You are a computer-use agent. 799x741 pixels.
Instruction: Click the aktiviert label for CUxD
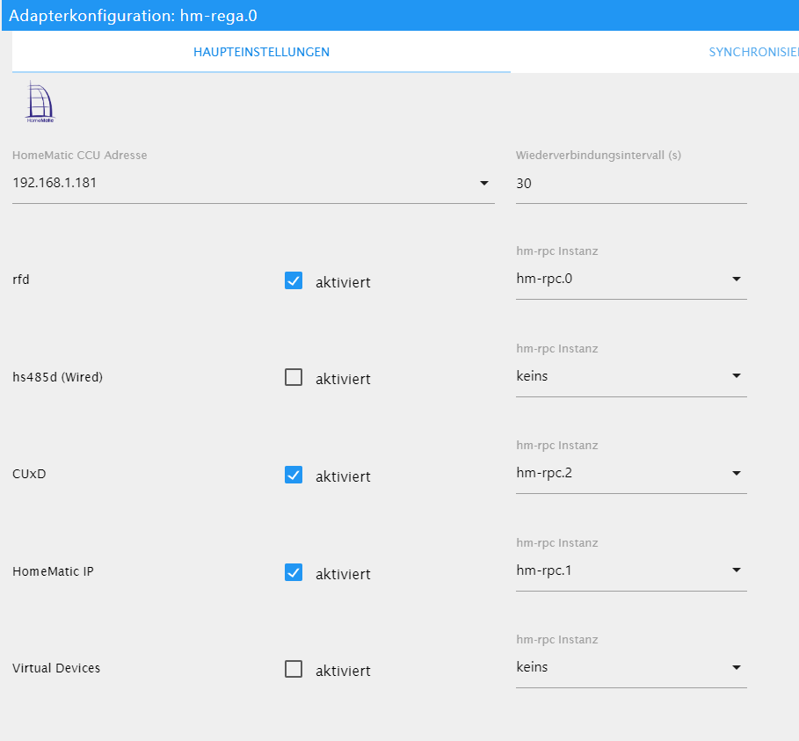coord(343,476)
